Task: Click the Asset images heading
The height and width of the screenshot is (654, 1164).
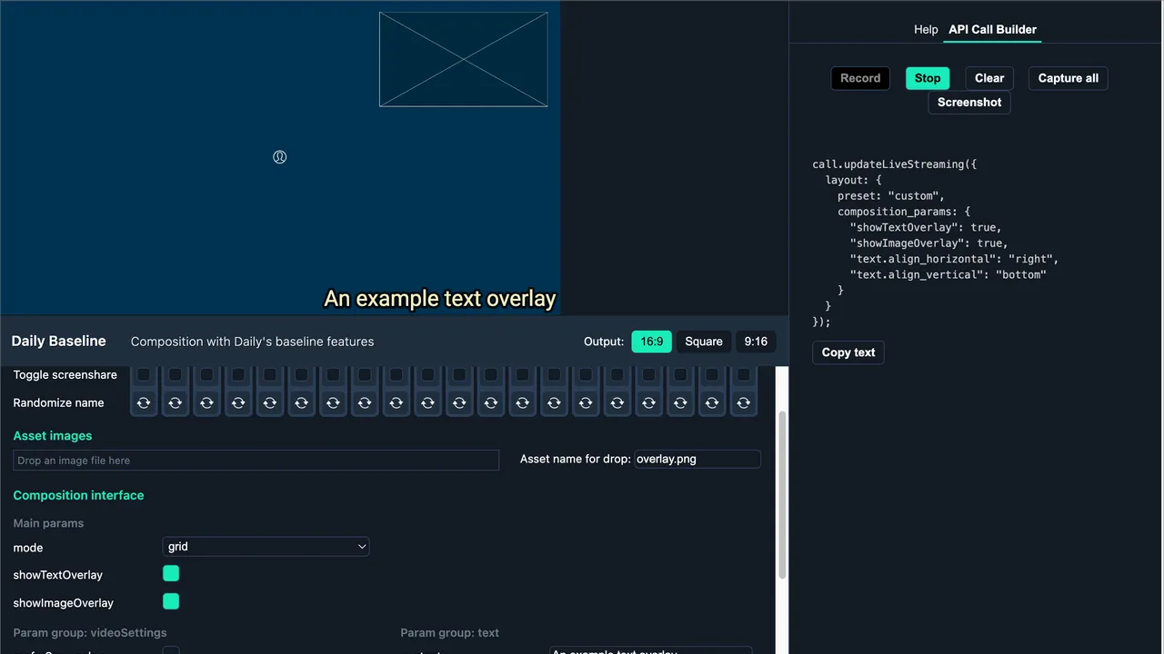Action: tap(53, 436)
